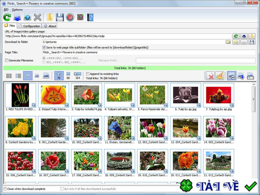This screenshot has width=260, height=195.
Task: Click the colored grid squares toolbar icon
Action: [80, 17]
